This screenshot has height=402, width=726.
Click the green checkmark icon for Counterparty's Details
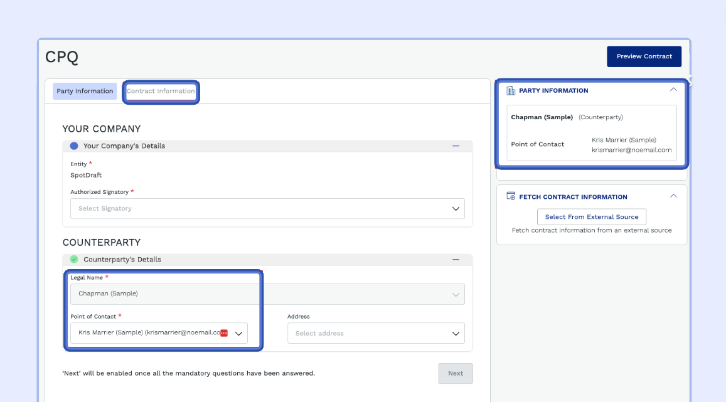(74, 259)
